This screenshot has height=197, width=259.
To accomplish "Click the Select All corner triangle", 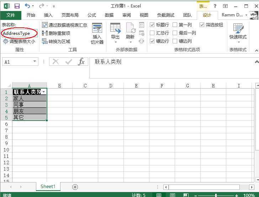I will click(x=9, y=85).
